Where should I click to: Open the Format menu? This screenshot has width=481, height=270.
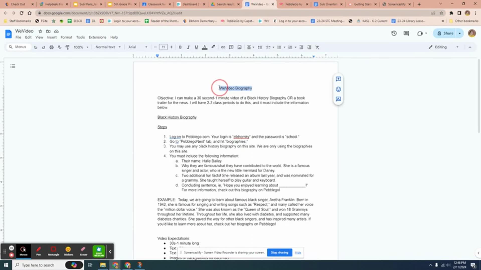[x=66, y=37]
